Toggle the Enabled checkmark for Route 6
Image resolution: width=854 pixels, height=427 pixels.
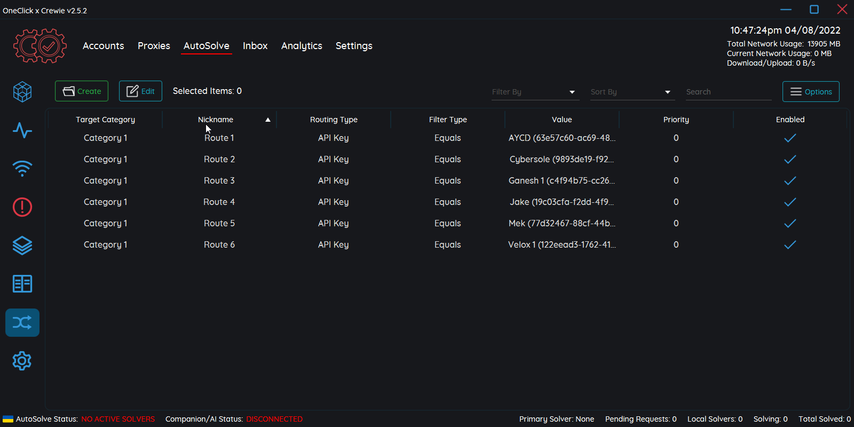(x=790, y=245)
